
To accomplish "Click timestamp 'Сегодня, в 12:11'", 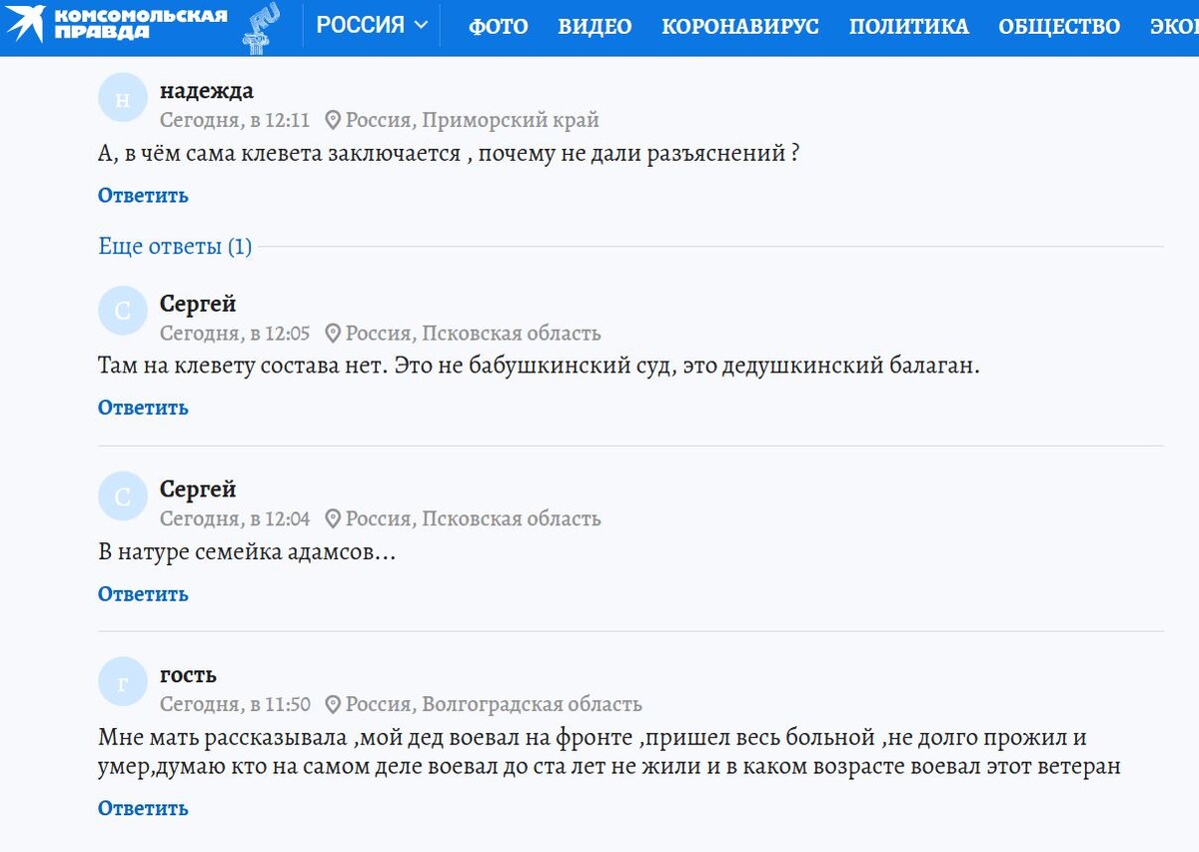I will pos(235,121).
